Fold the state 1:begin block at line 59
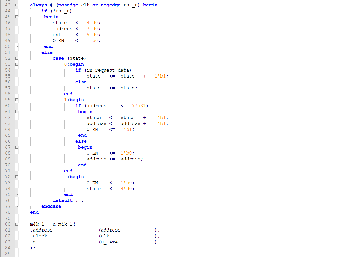 pos(17,100)
